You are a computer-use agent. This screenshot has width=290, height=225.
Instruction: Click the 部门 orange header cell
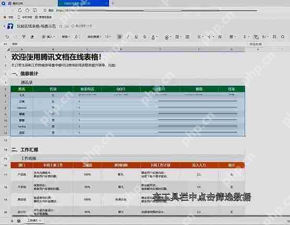(x=22, y=165)
